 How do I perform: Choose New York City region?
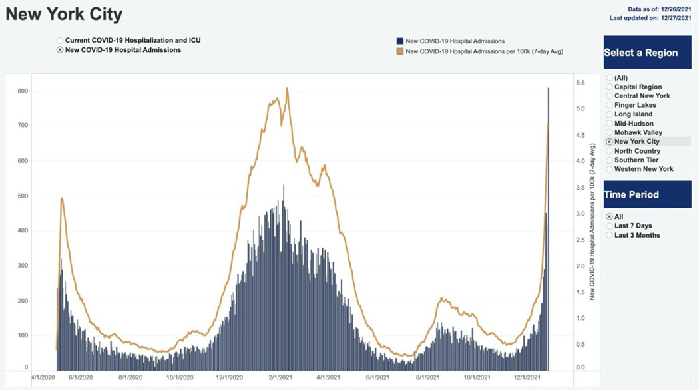click(609, 142)
